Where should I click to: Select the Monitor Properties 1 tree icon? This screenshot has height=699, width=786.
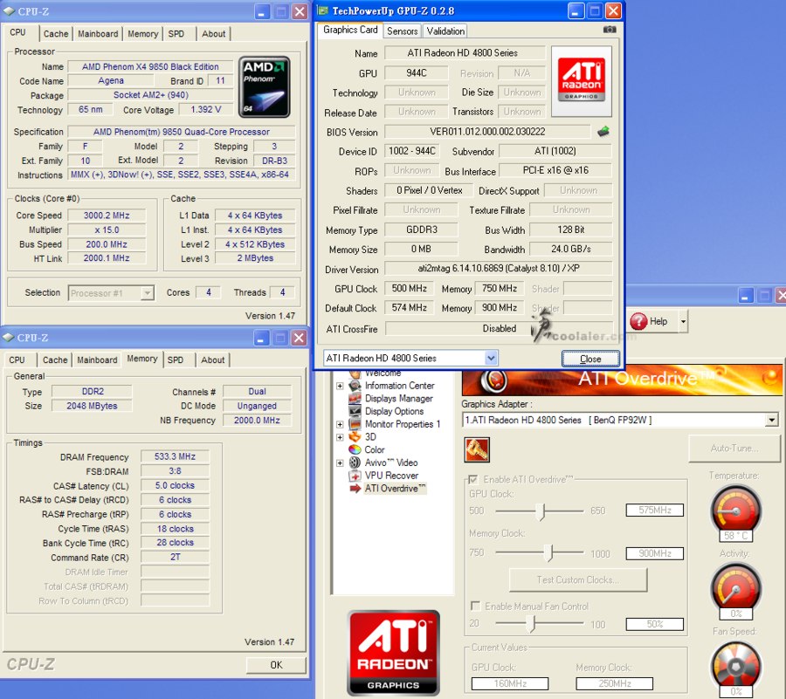click(x=355, y=424)
